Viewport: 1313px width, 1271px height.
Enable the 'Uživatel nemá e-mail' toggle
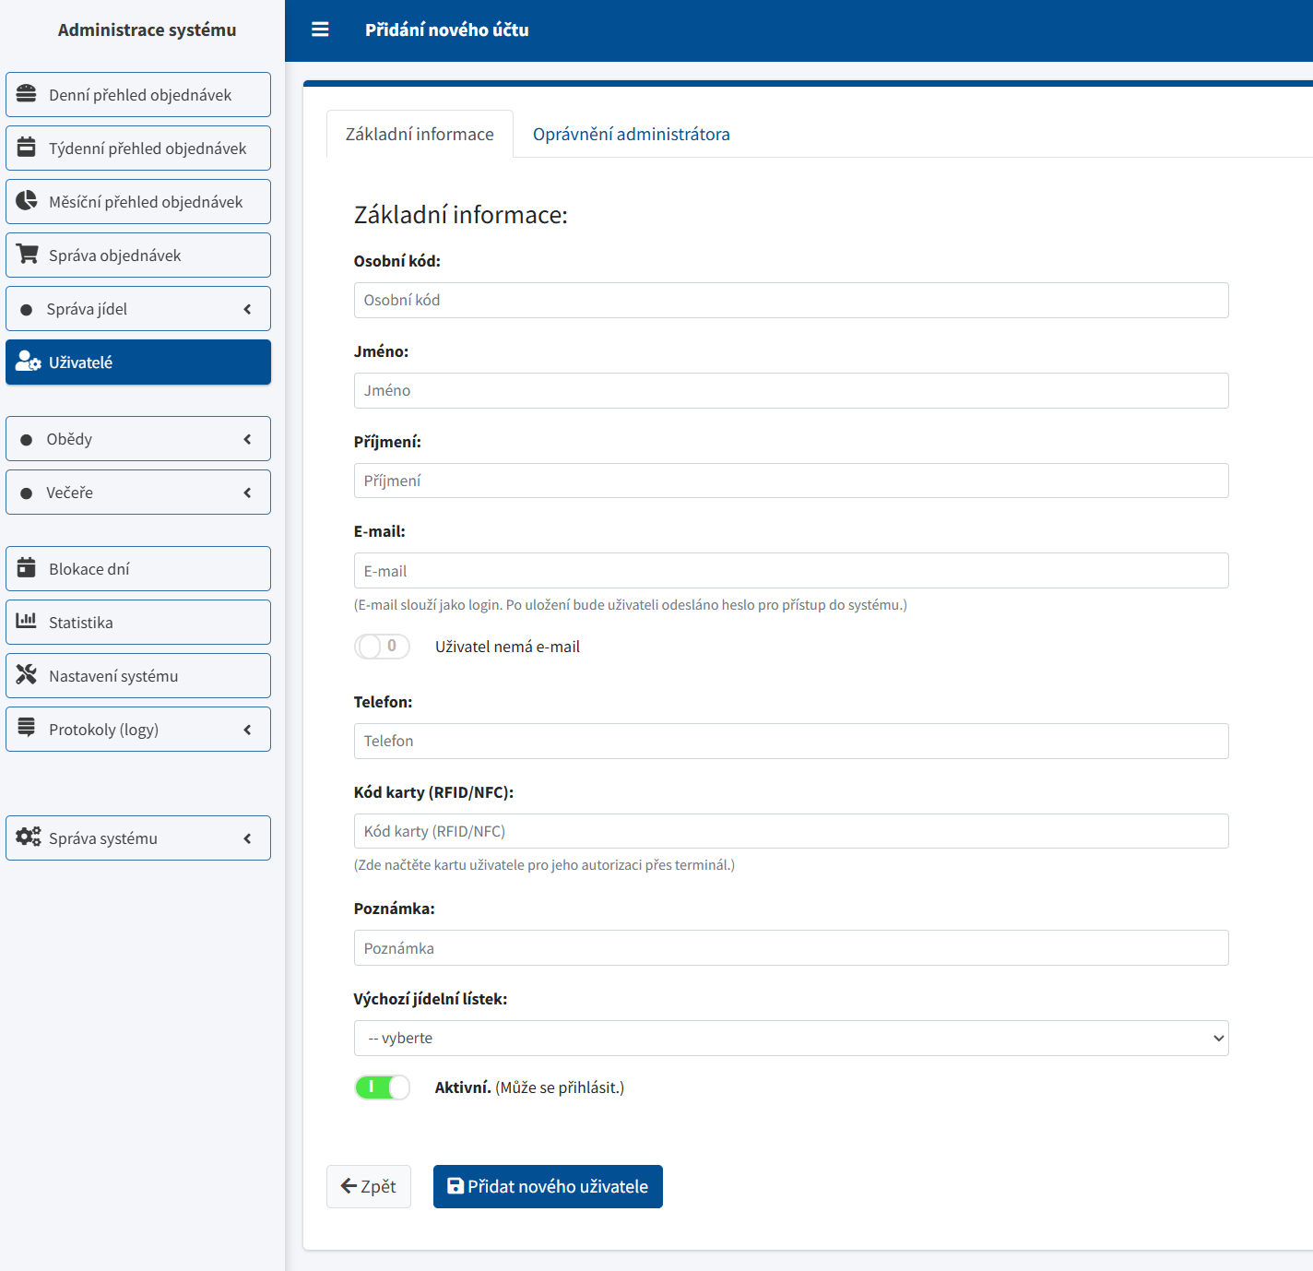tap(382, 647)
